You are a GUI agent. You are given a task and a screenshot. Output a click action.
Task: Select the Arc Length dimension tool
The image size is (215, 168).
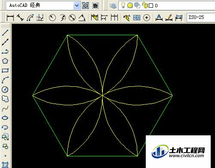pos(30,18)
